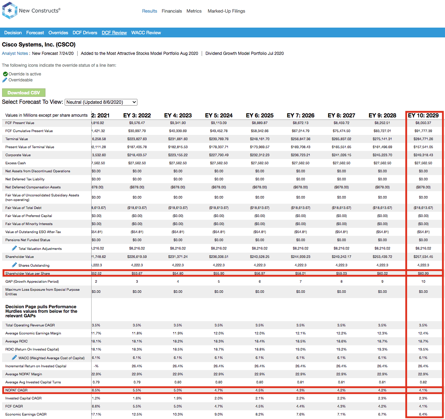The width and height of the screenshot is (445, 419).
Task: Click the Average ROIC row label
Action: point(16,341)
